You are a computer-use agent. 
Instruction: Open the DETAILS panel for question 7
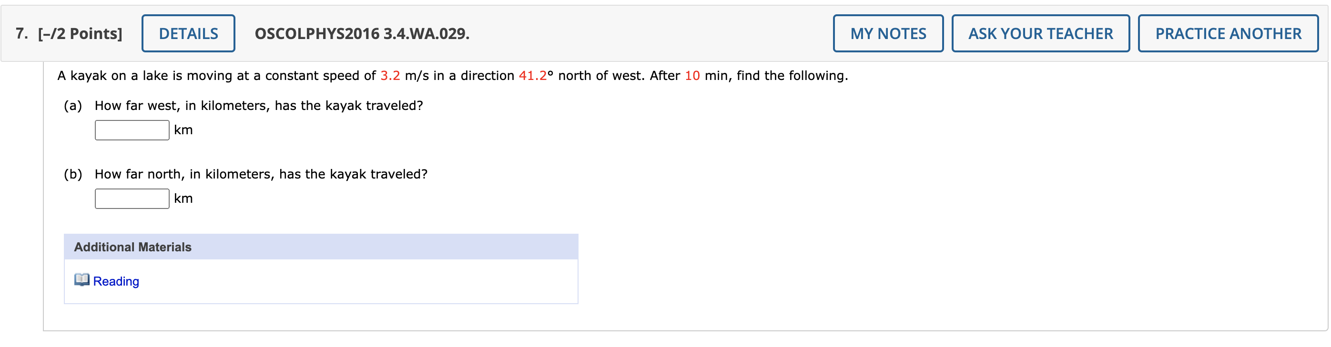point(188,33)
